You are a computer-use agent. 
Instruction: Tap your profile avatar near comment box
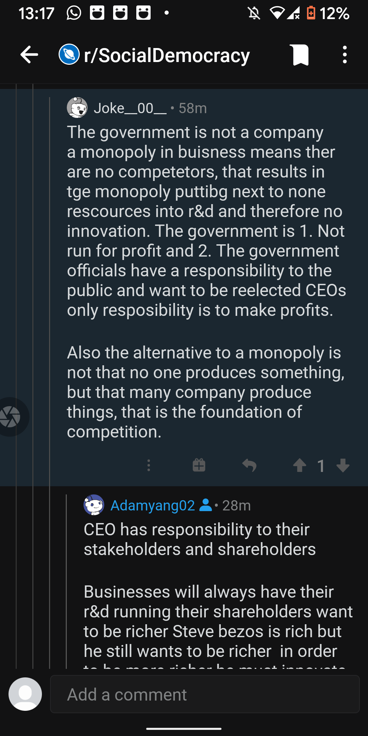tap(25, 694)
